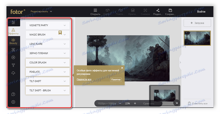Screen dimensions: 220x114
Task: Click the Сравнить compare button
Action: click(149, 104)
